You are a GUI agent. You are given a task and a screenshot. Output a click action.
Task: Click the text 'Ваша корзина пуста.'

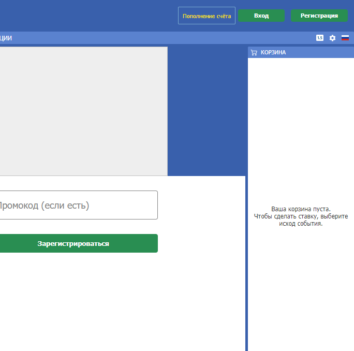click(301, 209)
